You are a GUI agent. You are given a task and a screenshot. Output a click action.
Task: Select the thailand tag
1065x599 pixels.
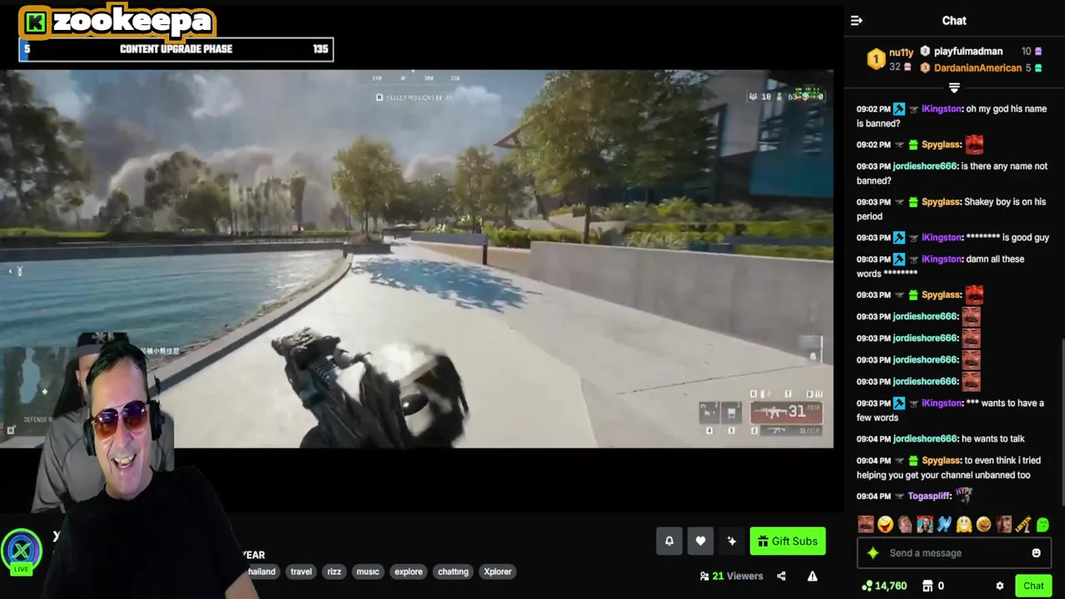tap(261, 572)
